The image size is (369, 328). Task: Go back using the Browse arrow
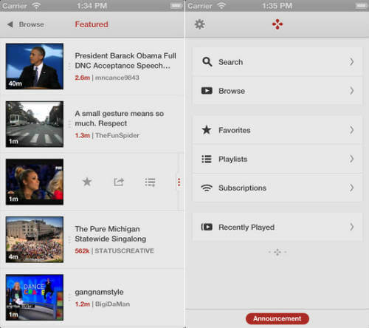pos(10,24)
